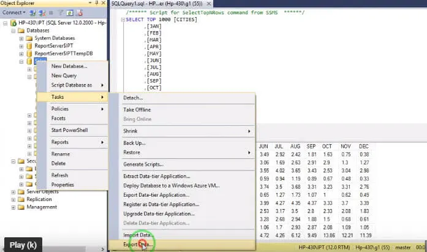Expand the Management node

pos(13,208)
